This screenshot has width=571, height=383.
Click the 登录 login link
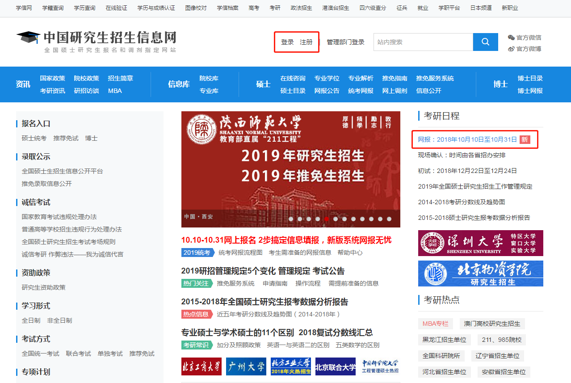coord(287,42)
